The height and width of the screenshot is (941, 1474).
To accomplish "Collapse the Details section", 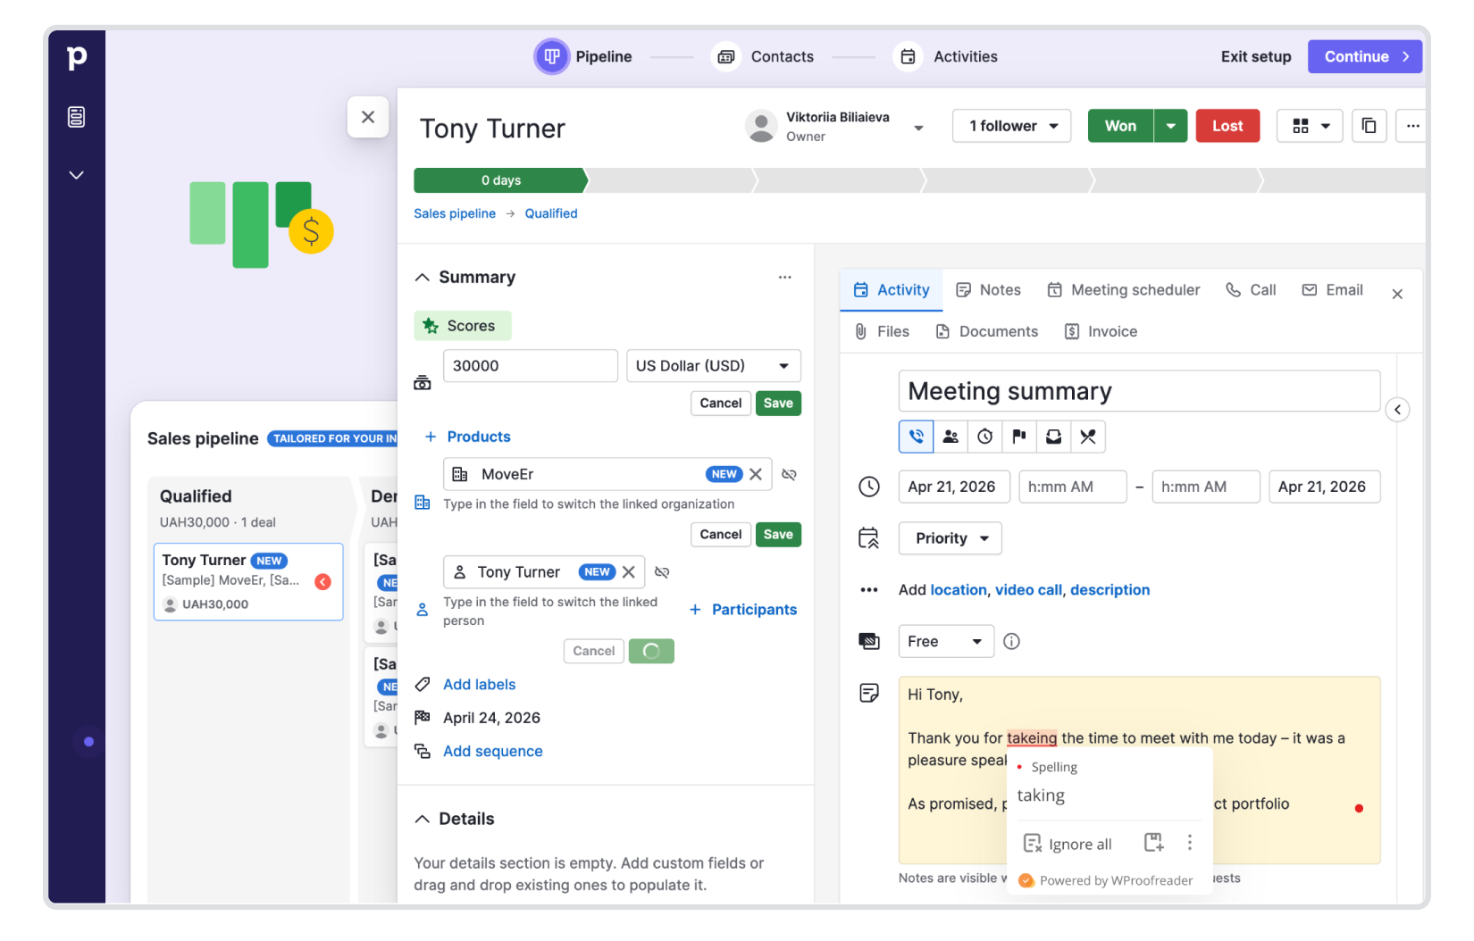I will [423, 820].
